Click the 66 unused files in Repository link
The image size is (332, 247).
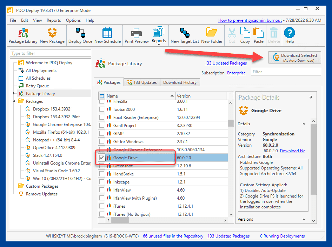[x=173, y=236]
